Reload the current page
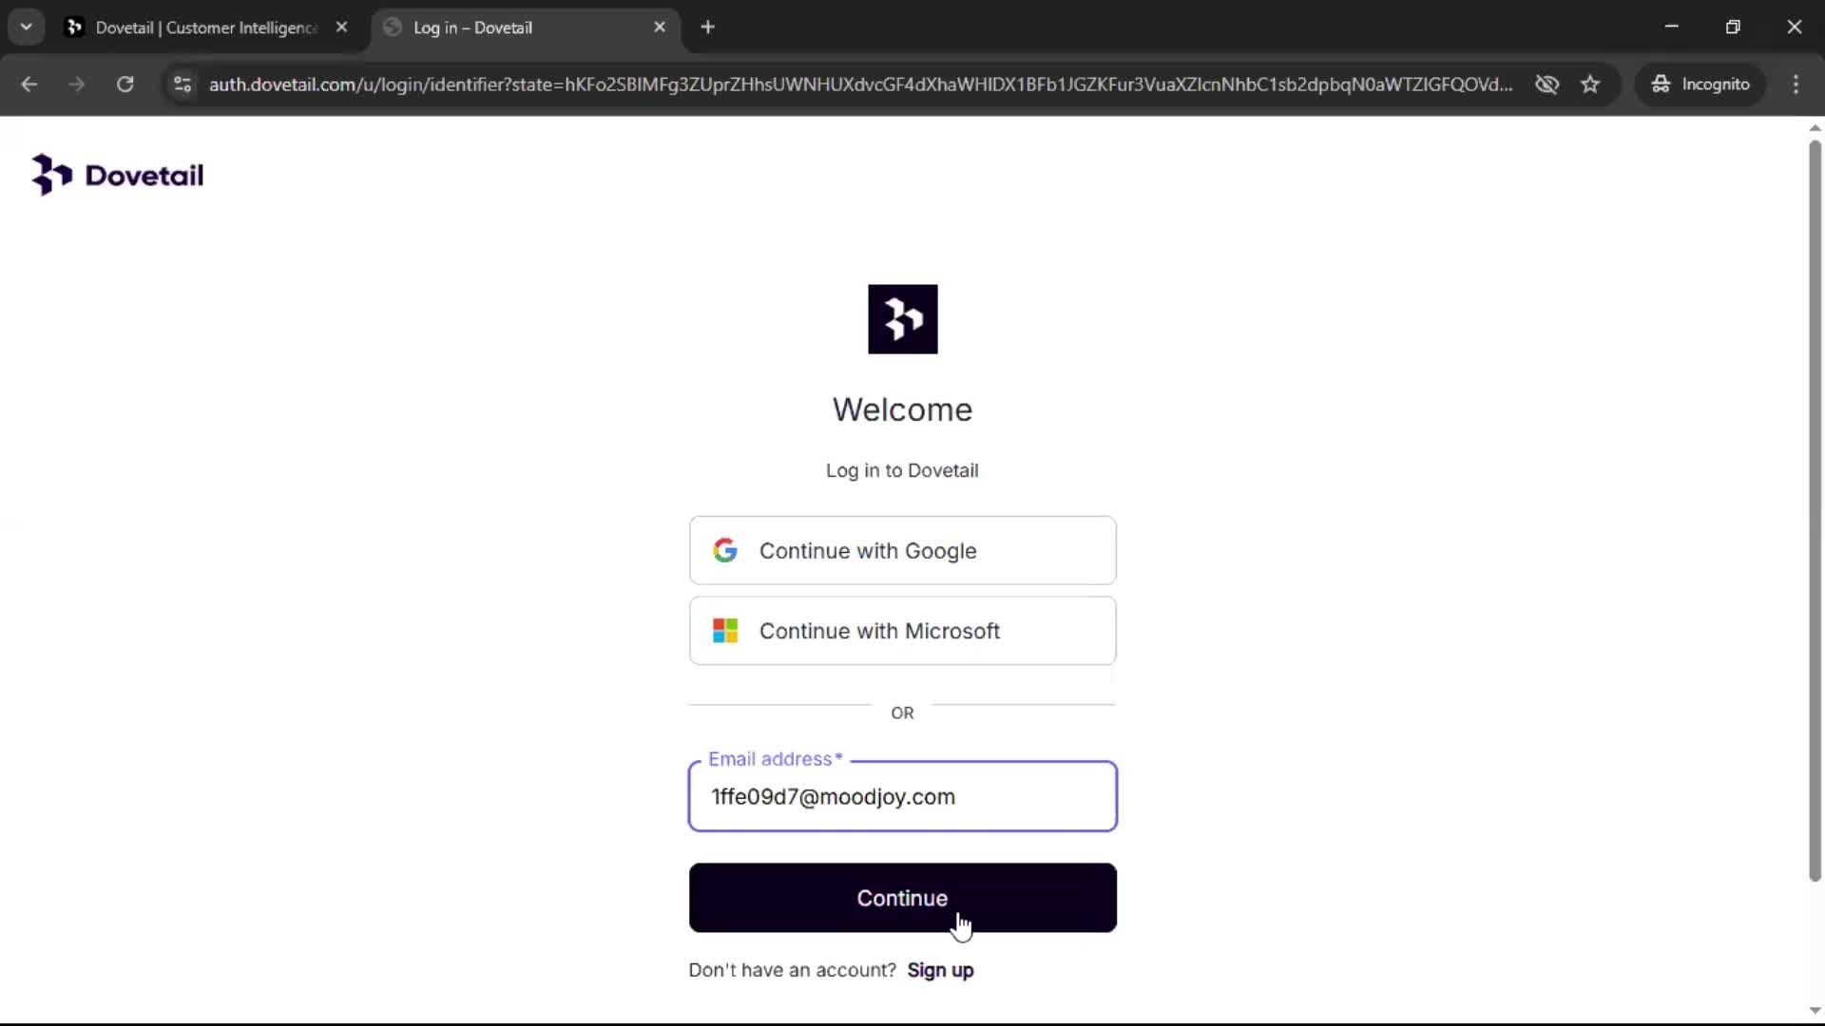The height and width of the screenshot is (1026, 1825). click(x=125, y=85)
